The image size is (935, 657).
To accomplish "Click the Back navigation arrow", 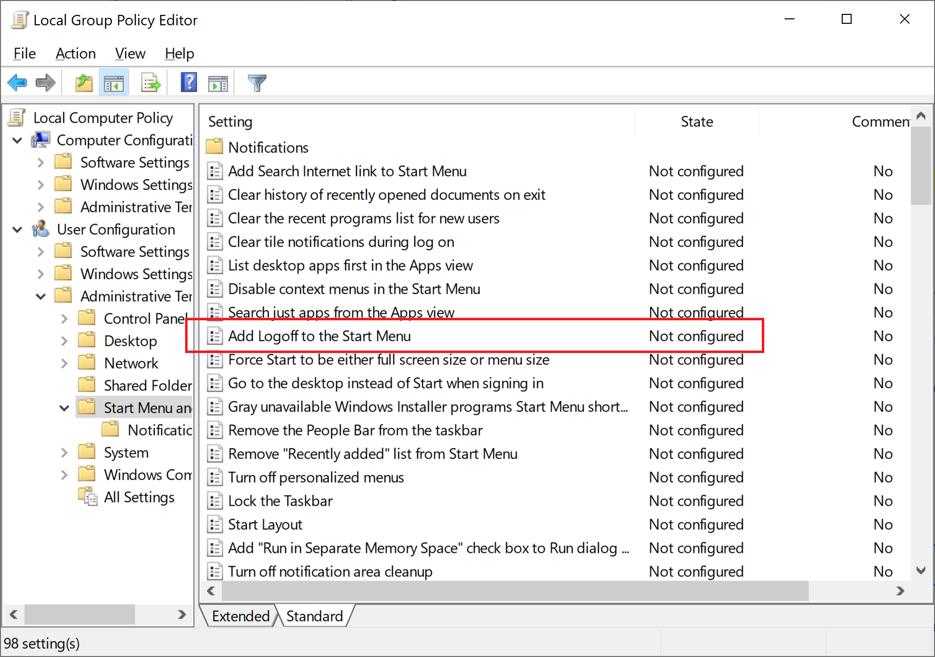I will [17, 82].
